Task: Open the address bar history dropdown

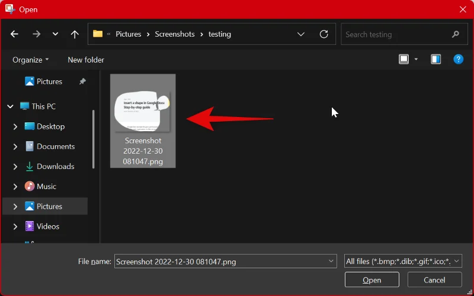Action: tap(301, 34)
